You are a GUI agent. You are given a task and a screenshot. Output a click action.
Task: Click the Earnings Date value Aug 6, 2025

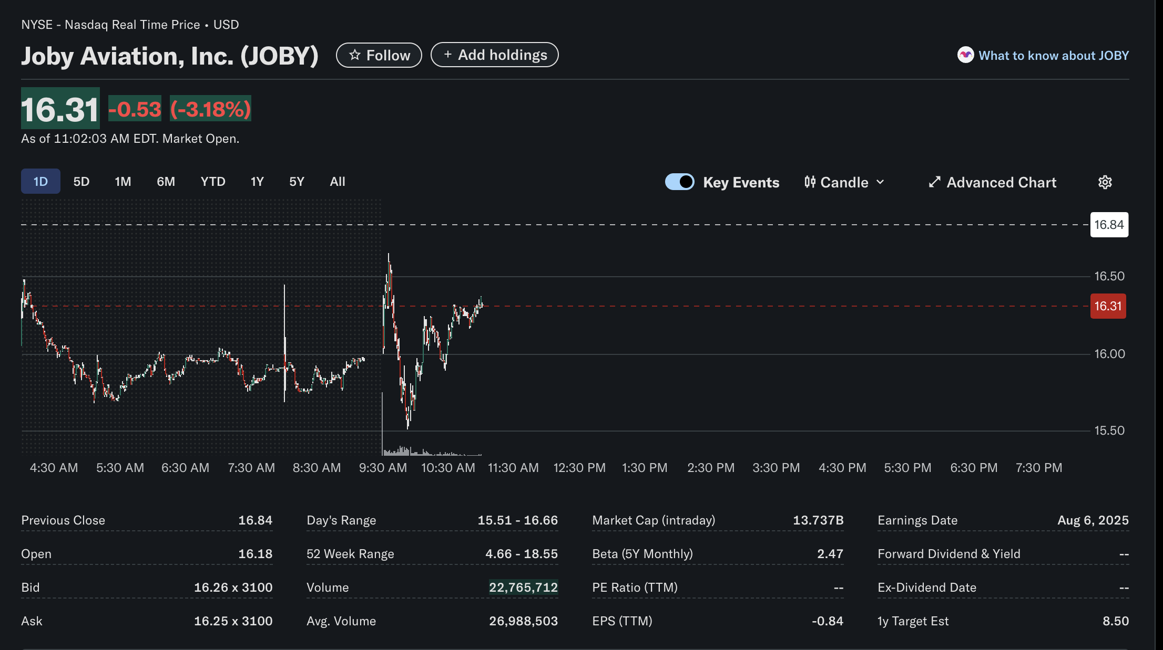1093,520
